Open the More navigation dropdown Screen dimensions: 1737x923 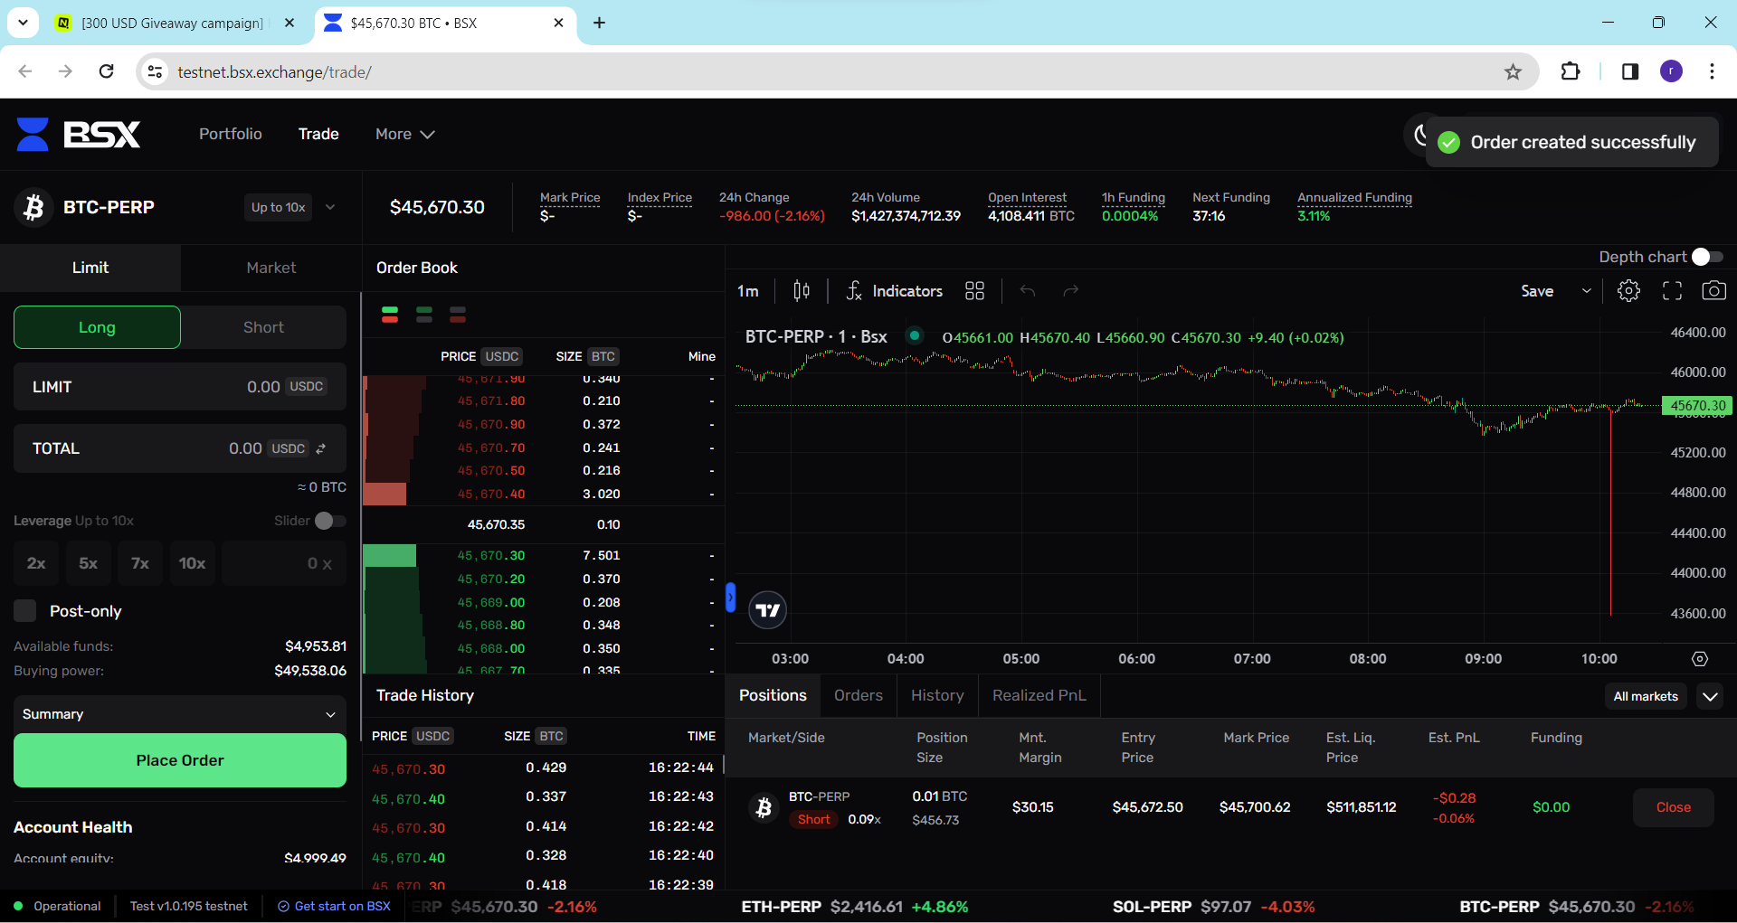click(404, 134)
